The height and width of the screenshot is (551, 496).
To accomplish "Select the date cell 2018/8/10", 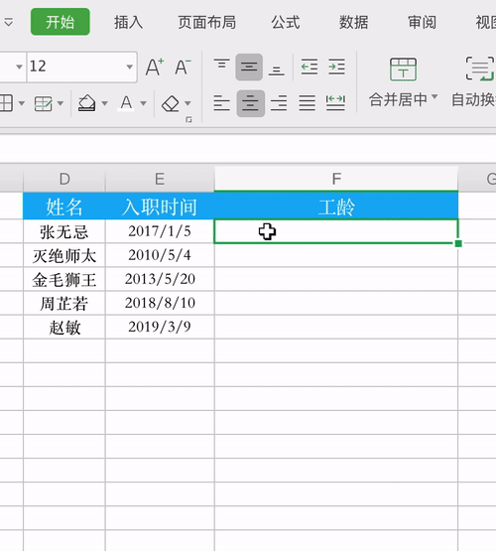I will [x=160, y=303].
